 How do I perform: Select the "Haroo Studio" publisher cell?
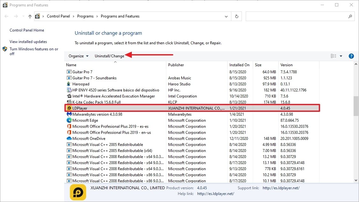coord(179,84)
